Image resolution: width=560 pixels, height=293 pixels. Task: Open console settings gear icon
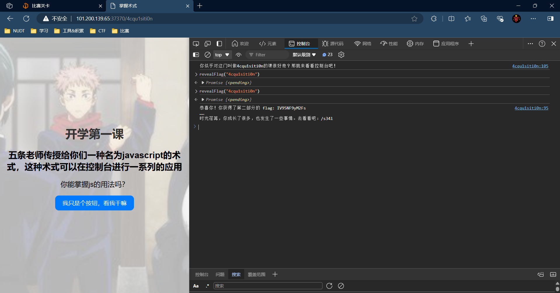coord(341,55)
